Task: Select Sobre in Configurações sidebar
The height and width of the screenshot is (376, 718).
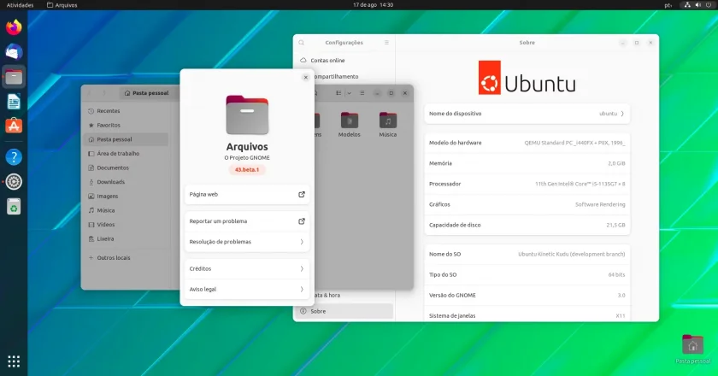Action: click(344, 311)
